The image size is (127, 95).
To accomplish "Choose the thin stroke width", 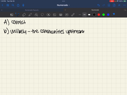I will point(80,15).
